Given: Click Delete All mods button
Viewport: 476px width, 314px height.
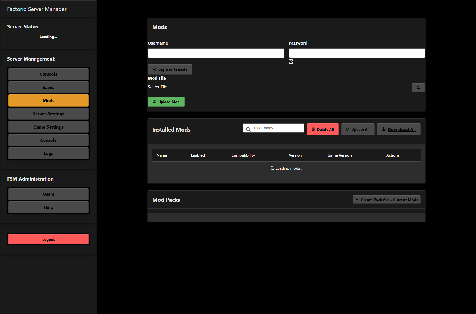Looking at the screenshot, I should (x=323, y=129).
